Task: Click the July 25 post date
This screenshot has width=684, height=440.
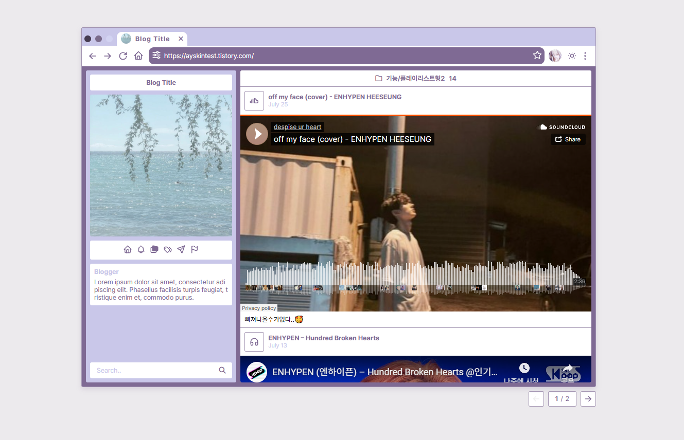Action: (278, 105)
